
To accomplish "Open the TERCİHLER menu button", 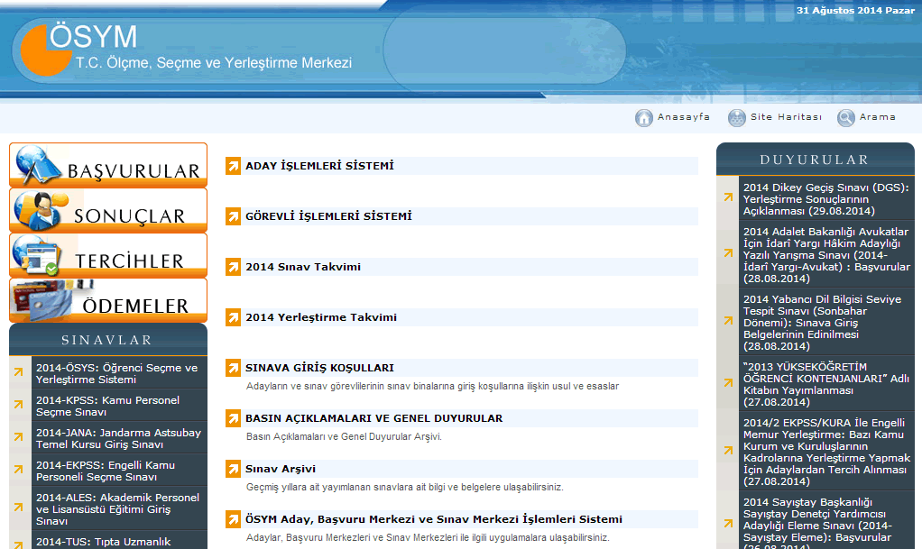I will point(108,255).
